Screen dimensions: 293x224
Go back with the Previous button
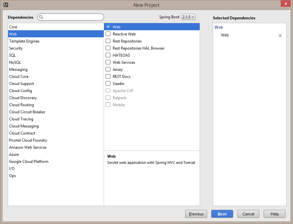click(196, 214)
